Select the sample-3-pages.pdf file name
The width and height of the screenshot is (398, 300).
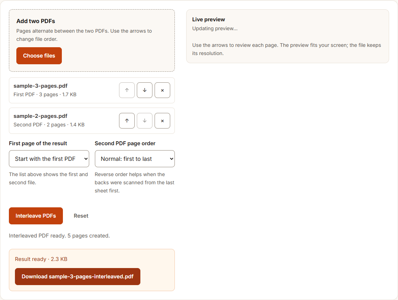[41, 86]
